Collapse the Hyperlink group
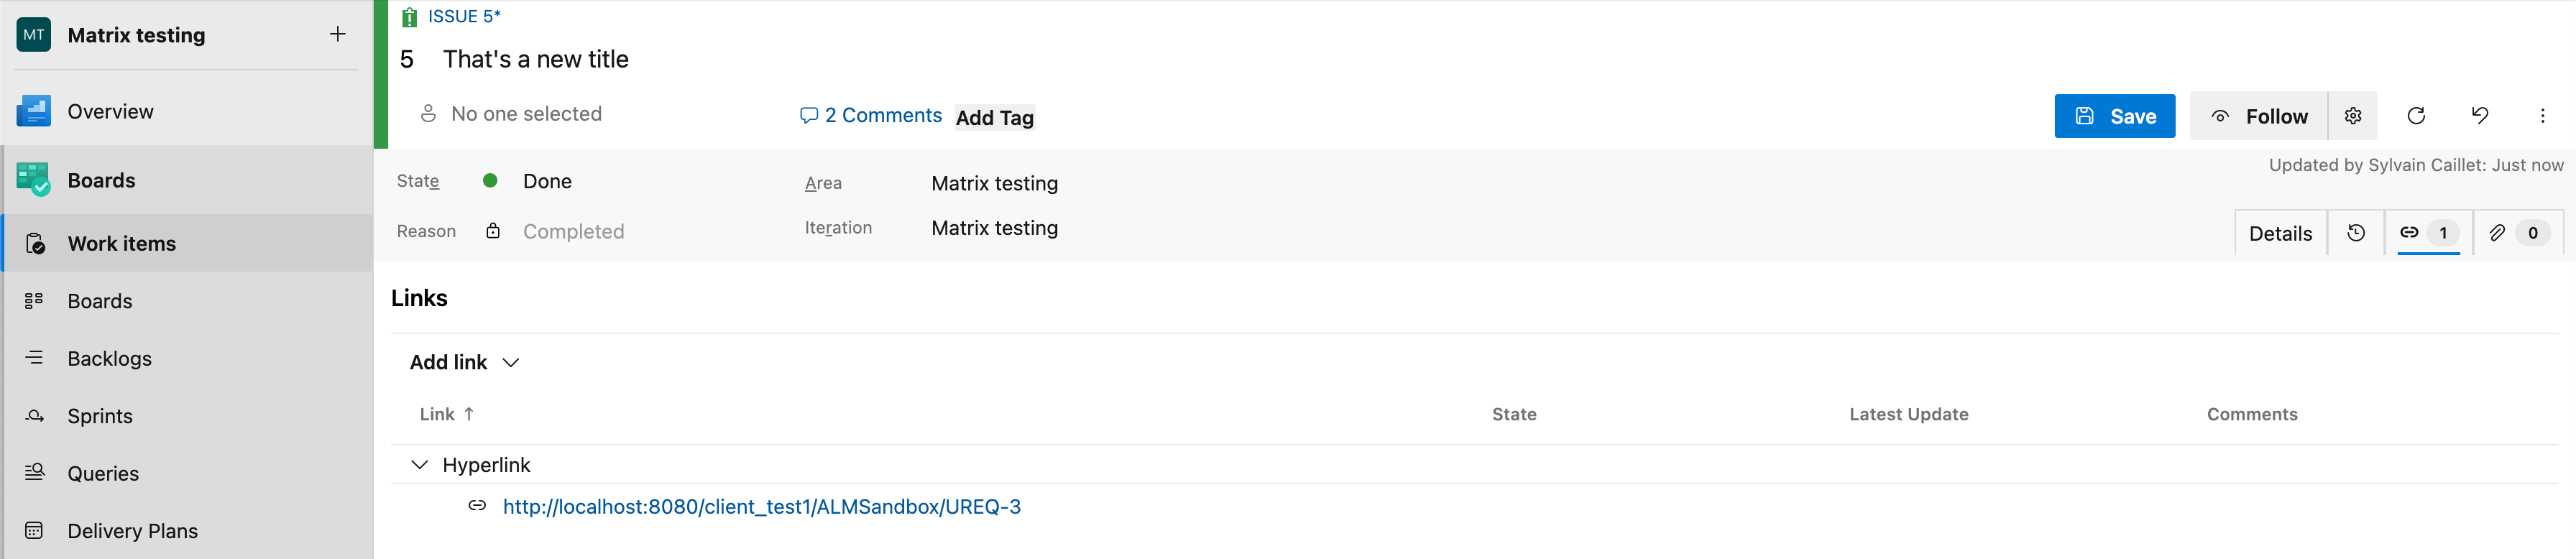The image size is (2576, 559). click(x=420, y=465)
